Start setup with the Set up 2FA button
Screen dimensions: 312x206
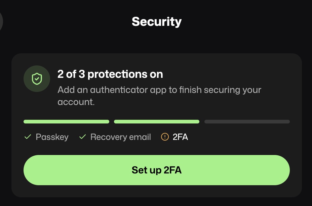pos(157,170)
